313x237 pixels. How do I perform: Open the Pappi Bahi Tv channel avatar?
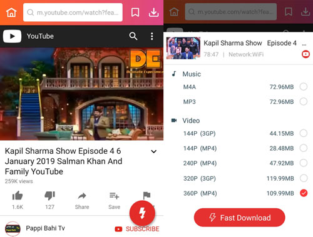point(13,229)
